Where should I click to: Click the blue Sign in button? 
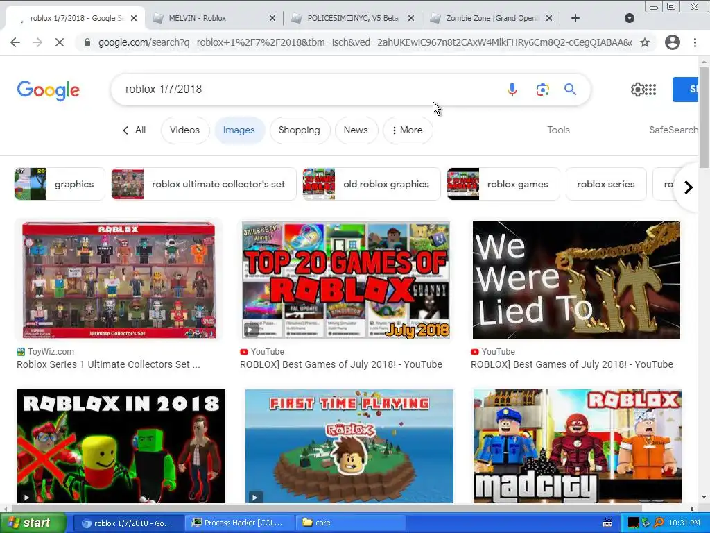686,90
